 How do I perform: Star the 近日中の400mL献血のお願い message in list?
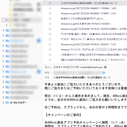pyautogui.click(x=50, y=3)
